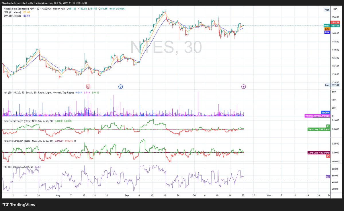Click the red RS axis label
The height and width of the screenshot is (211, 344).
(x=329, y=156)
